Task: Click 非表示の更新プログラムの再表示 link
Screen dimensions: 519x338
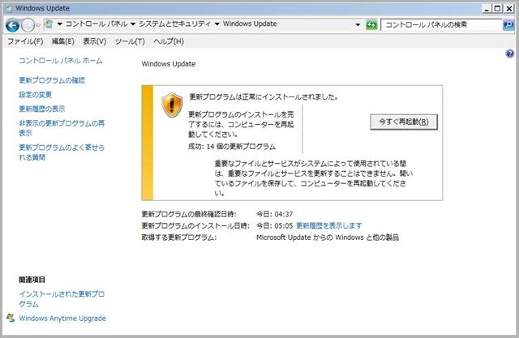Action: [62, 128]
